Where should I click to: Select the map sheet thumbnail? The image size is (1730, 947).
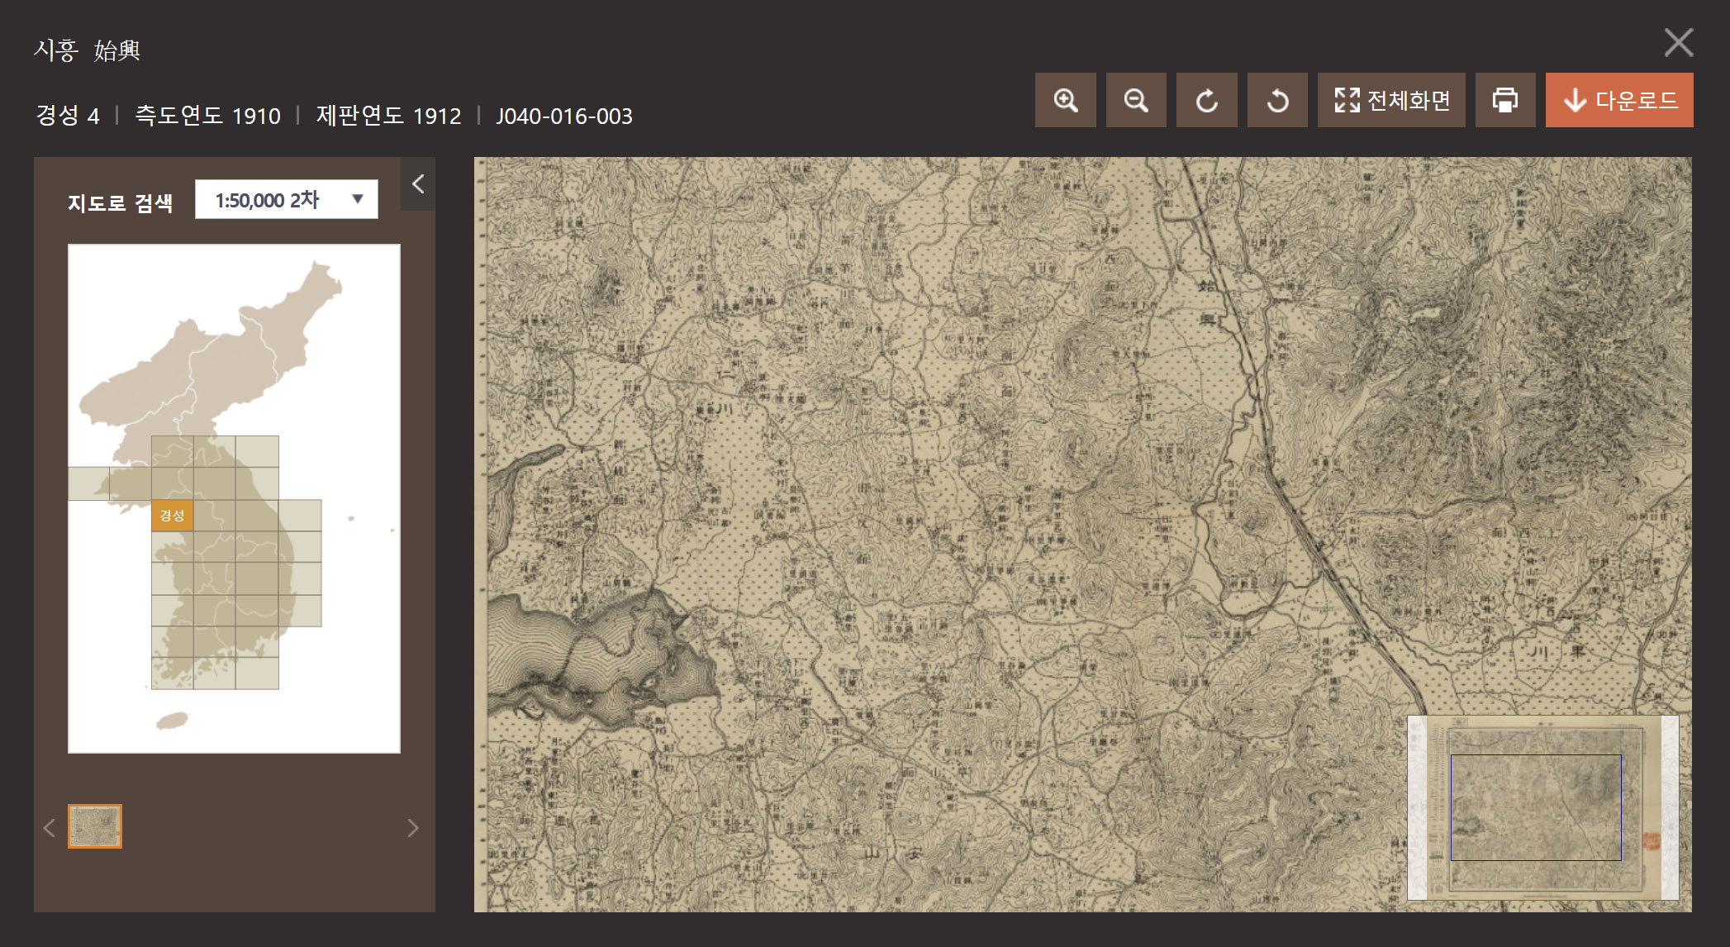pyautogui.click(x=95, y=826)
